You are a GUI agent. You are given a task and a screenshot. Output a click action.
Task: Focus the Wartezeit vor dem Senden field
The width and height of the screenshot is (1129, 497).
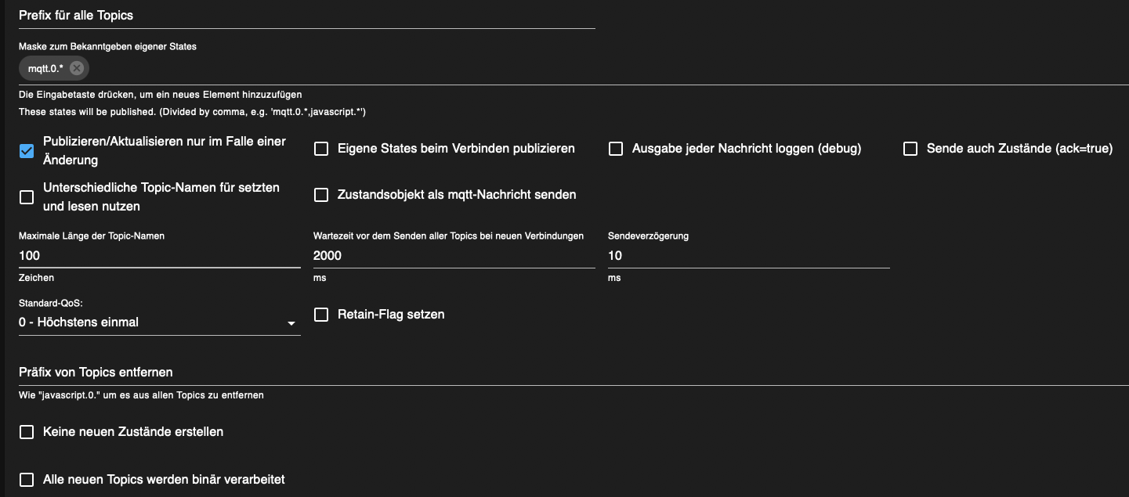[x=454, y=255]
